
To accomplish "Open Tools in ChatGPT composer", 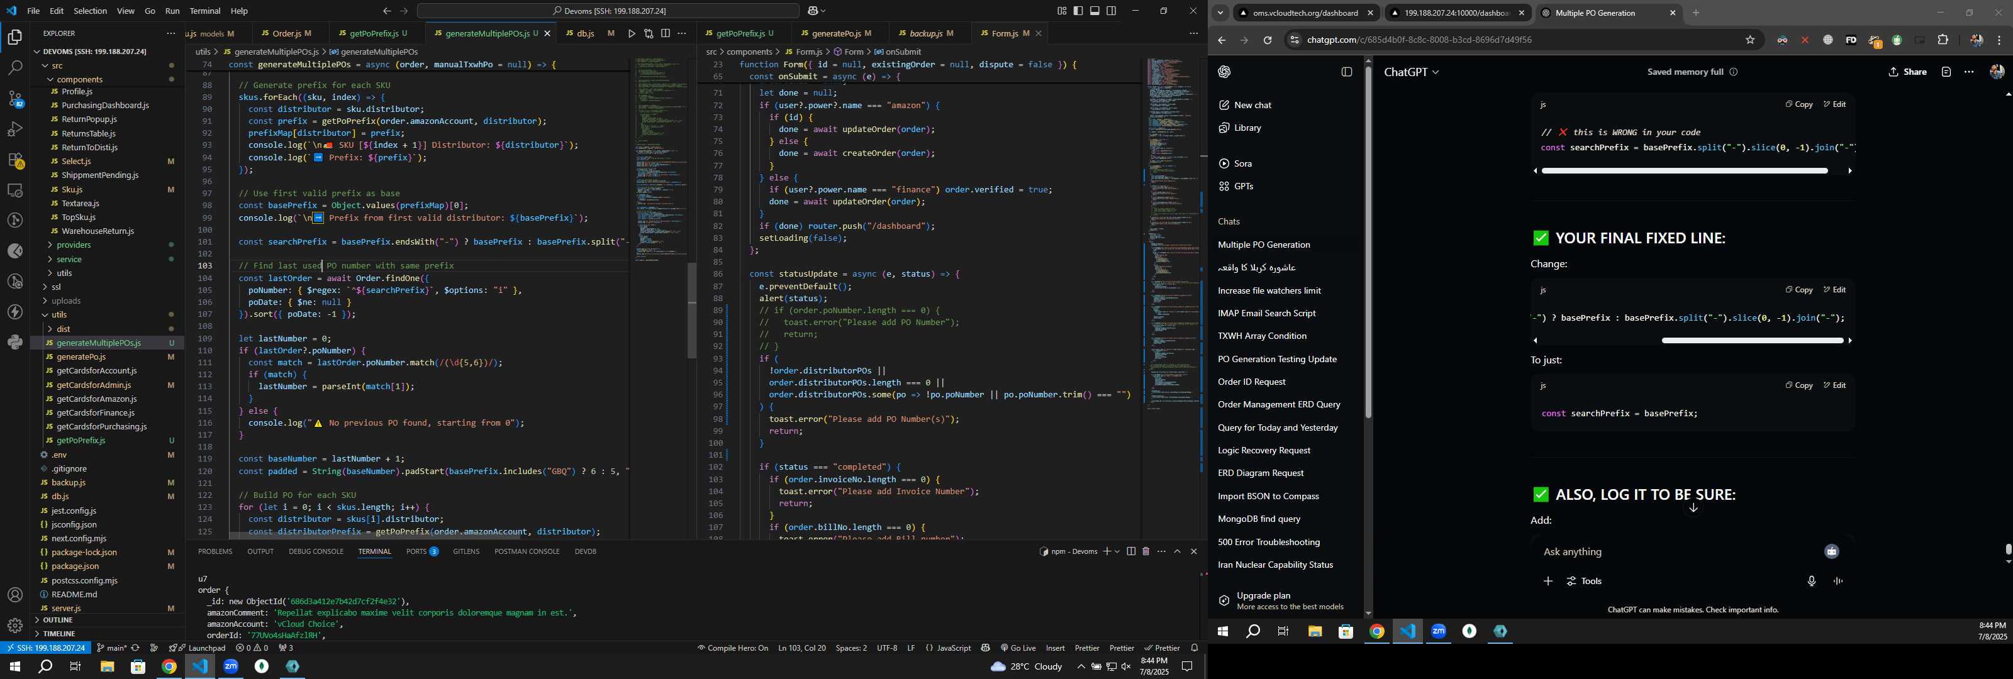I will coord(1585,582).
